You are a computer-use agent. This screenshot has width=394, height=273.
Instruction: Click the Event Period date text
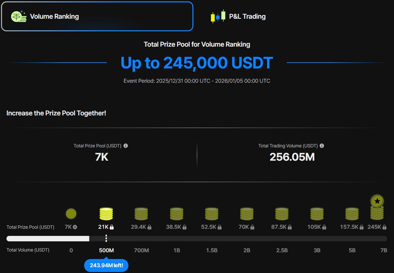pyautogui.click(x=197, y=81)
